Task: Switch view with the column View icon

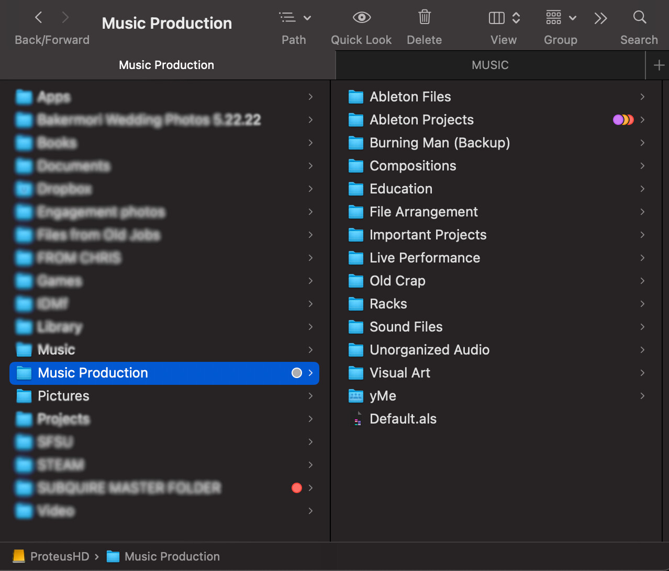Action: (497, 18)
